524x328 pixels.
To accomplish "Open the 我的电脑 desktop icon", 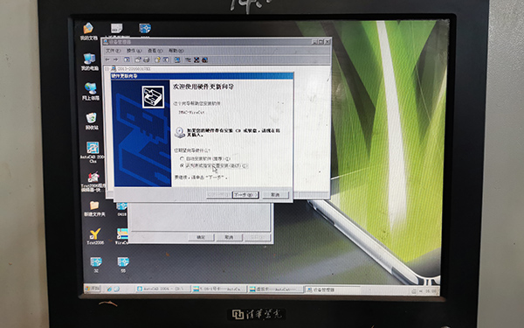I will [x=90, y=61].
